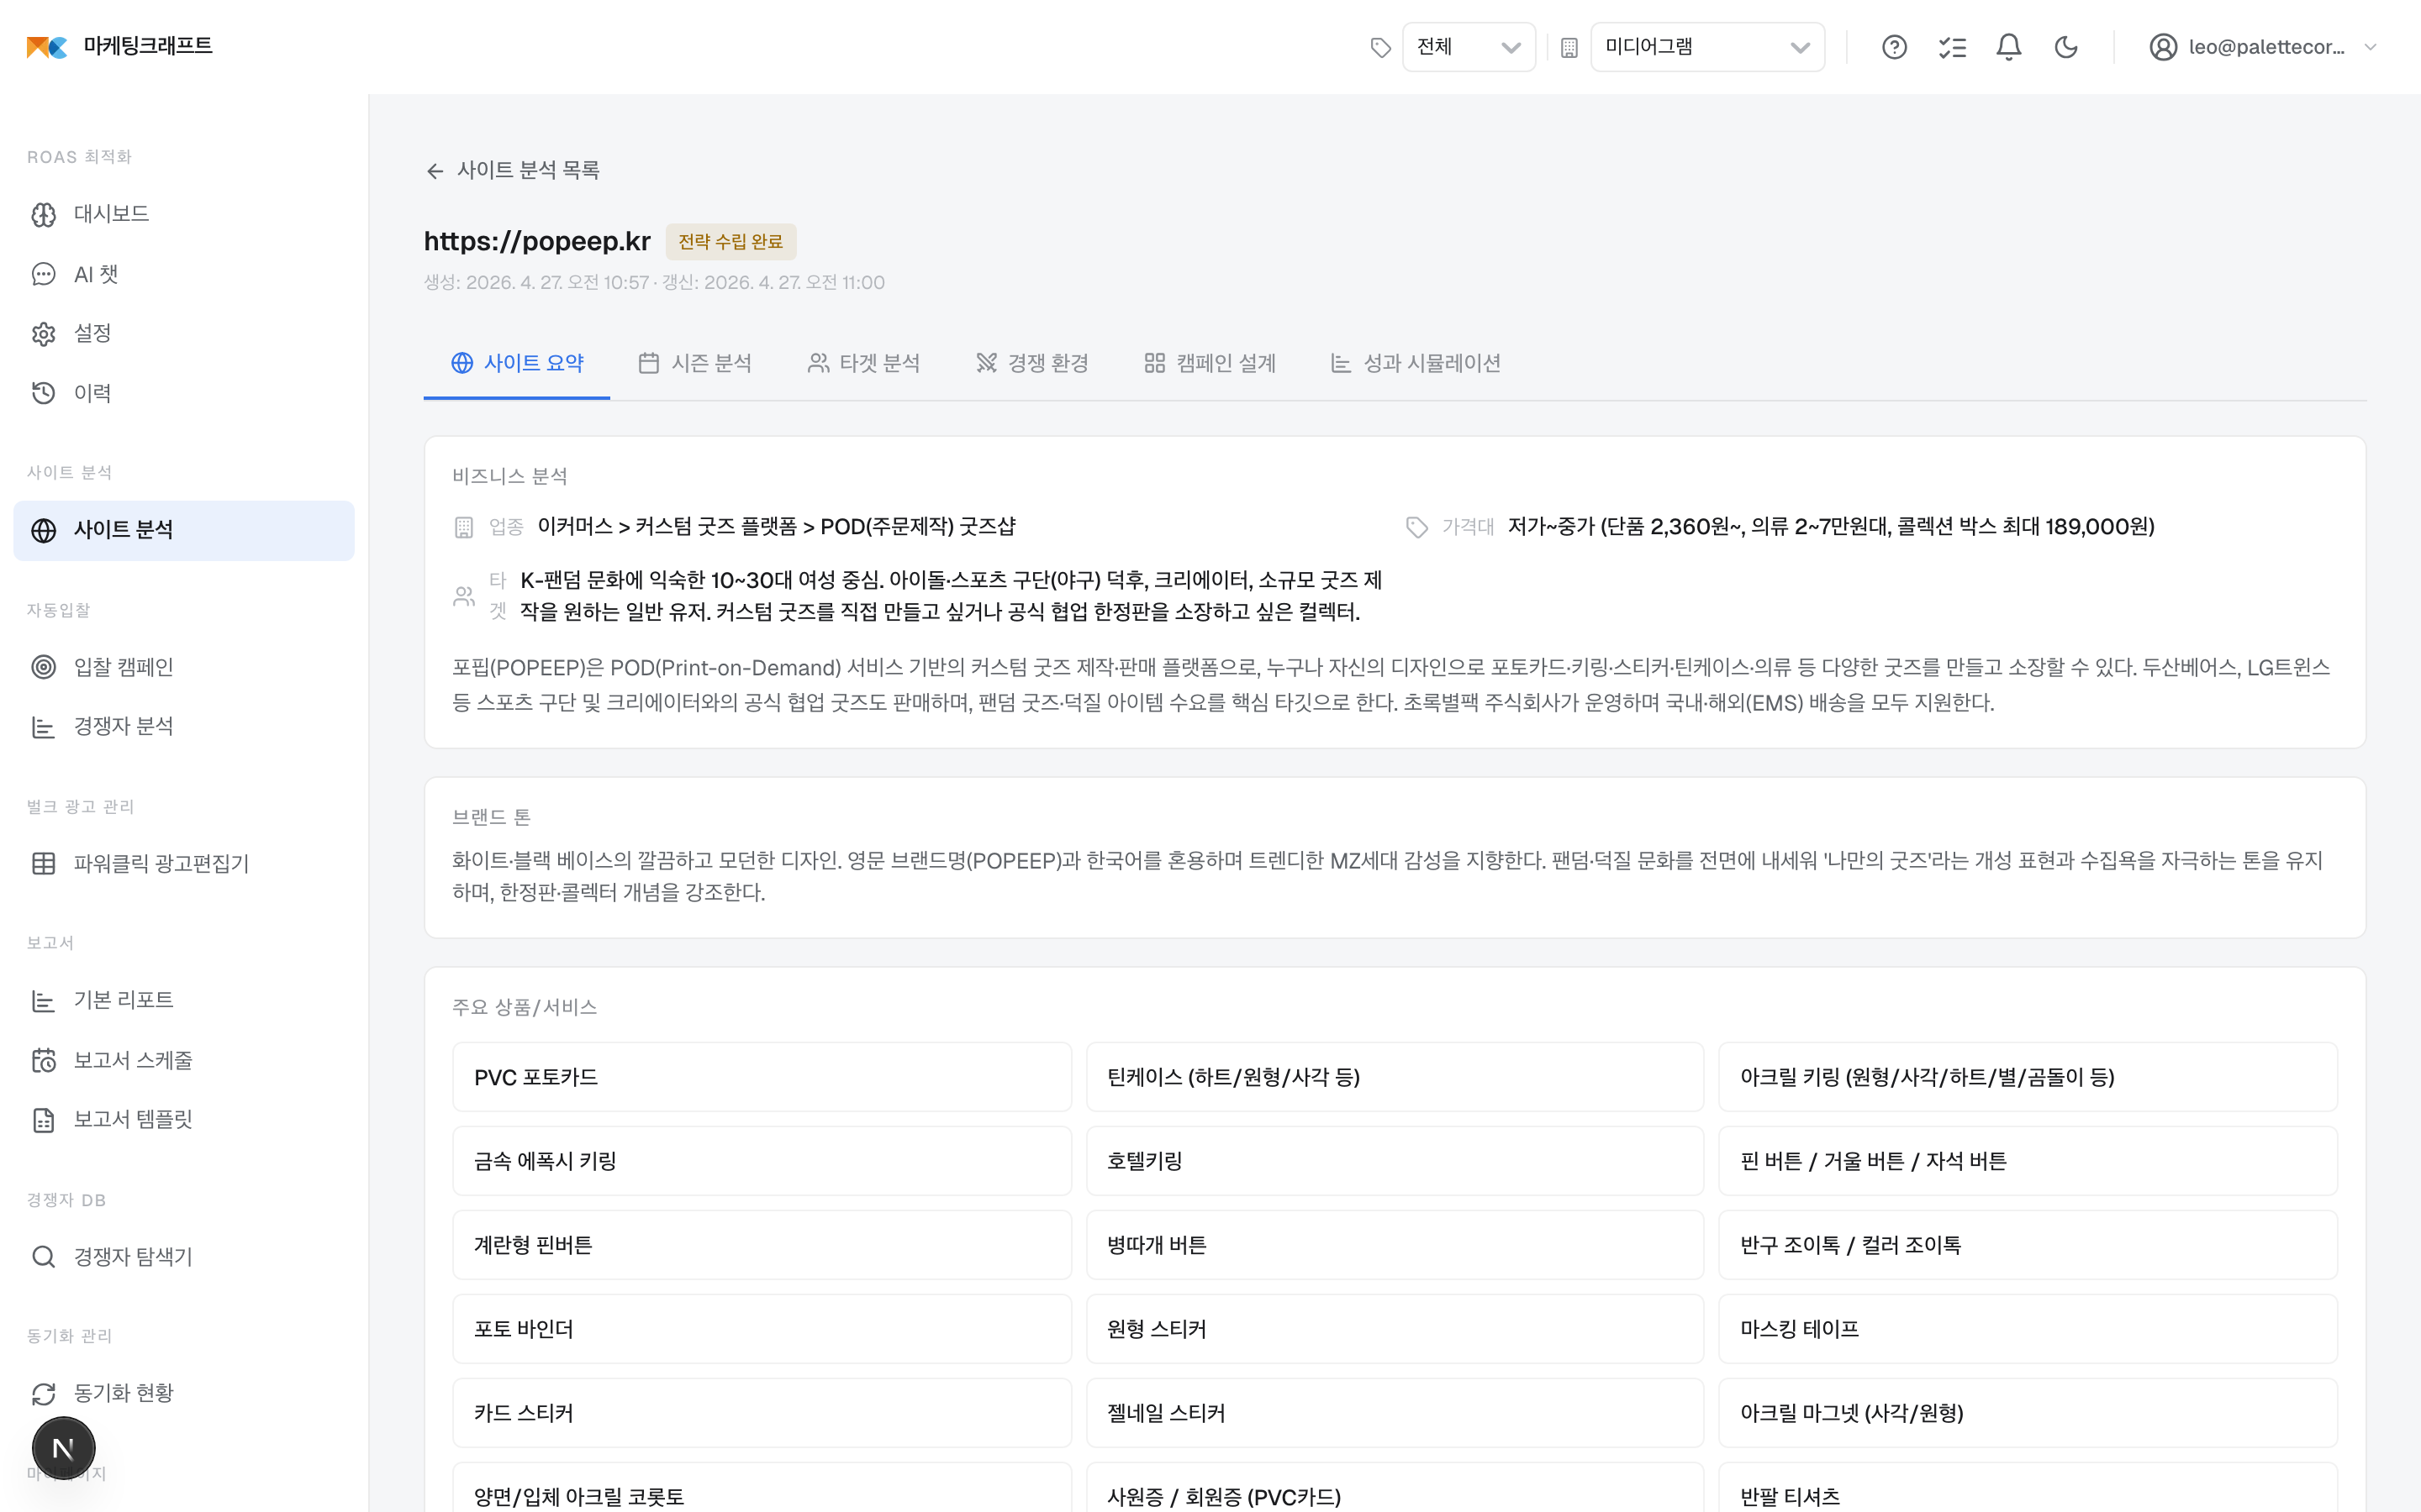2421x1512 pixels.
Task: Open 보고서 템플릿 in the sidebar
Action: click(x=184, y=1120)
